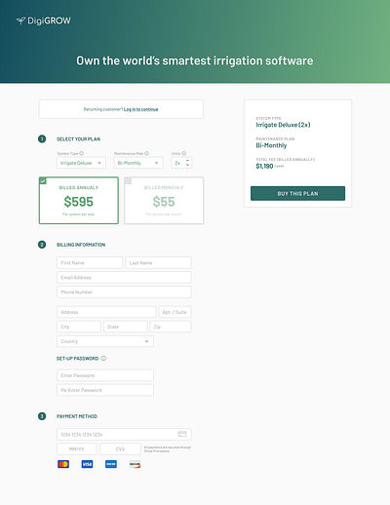Viewport: 390px width, 505px height.
Task: Click the card number 1234 field
Action: [124, 434]
